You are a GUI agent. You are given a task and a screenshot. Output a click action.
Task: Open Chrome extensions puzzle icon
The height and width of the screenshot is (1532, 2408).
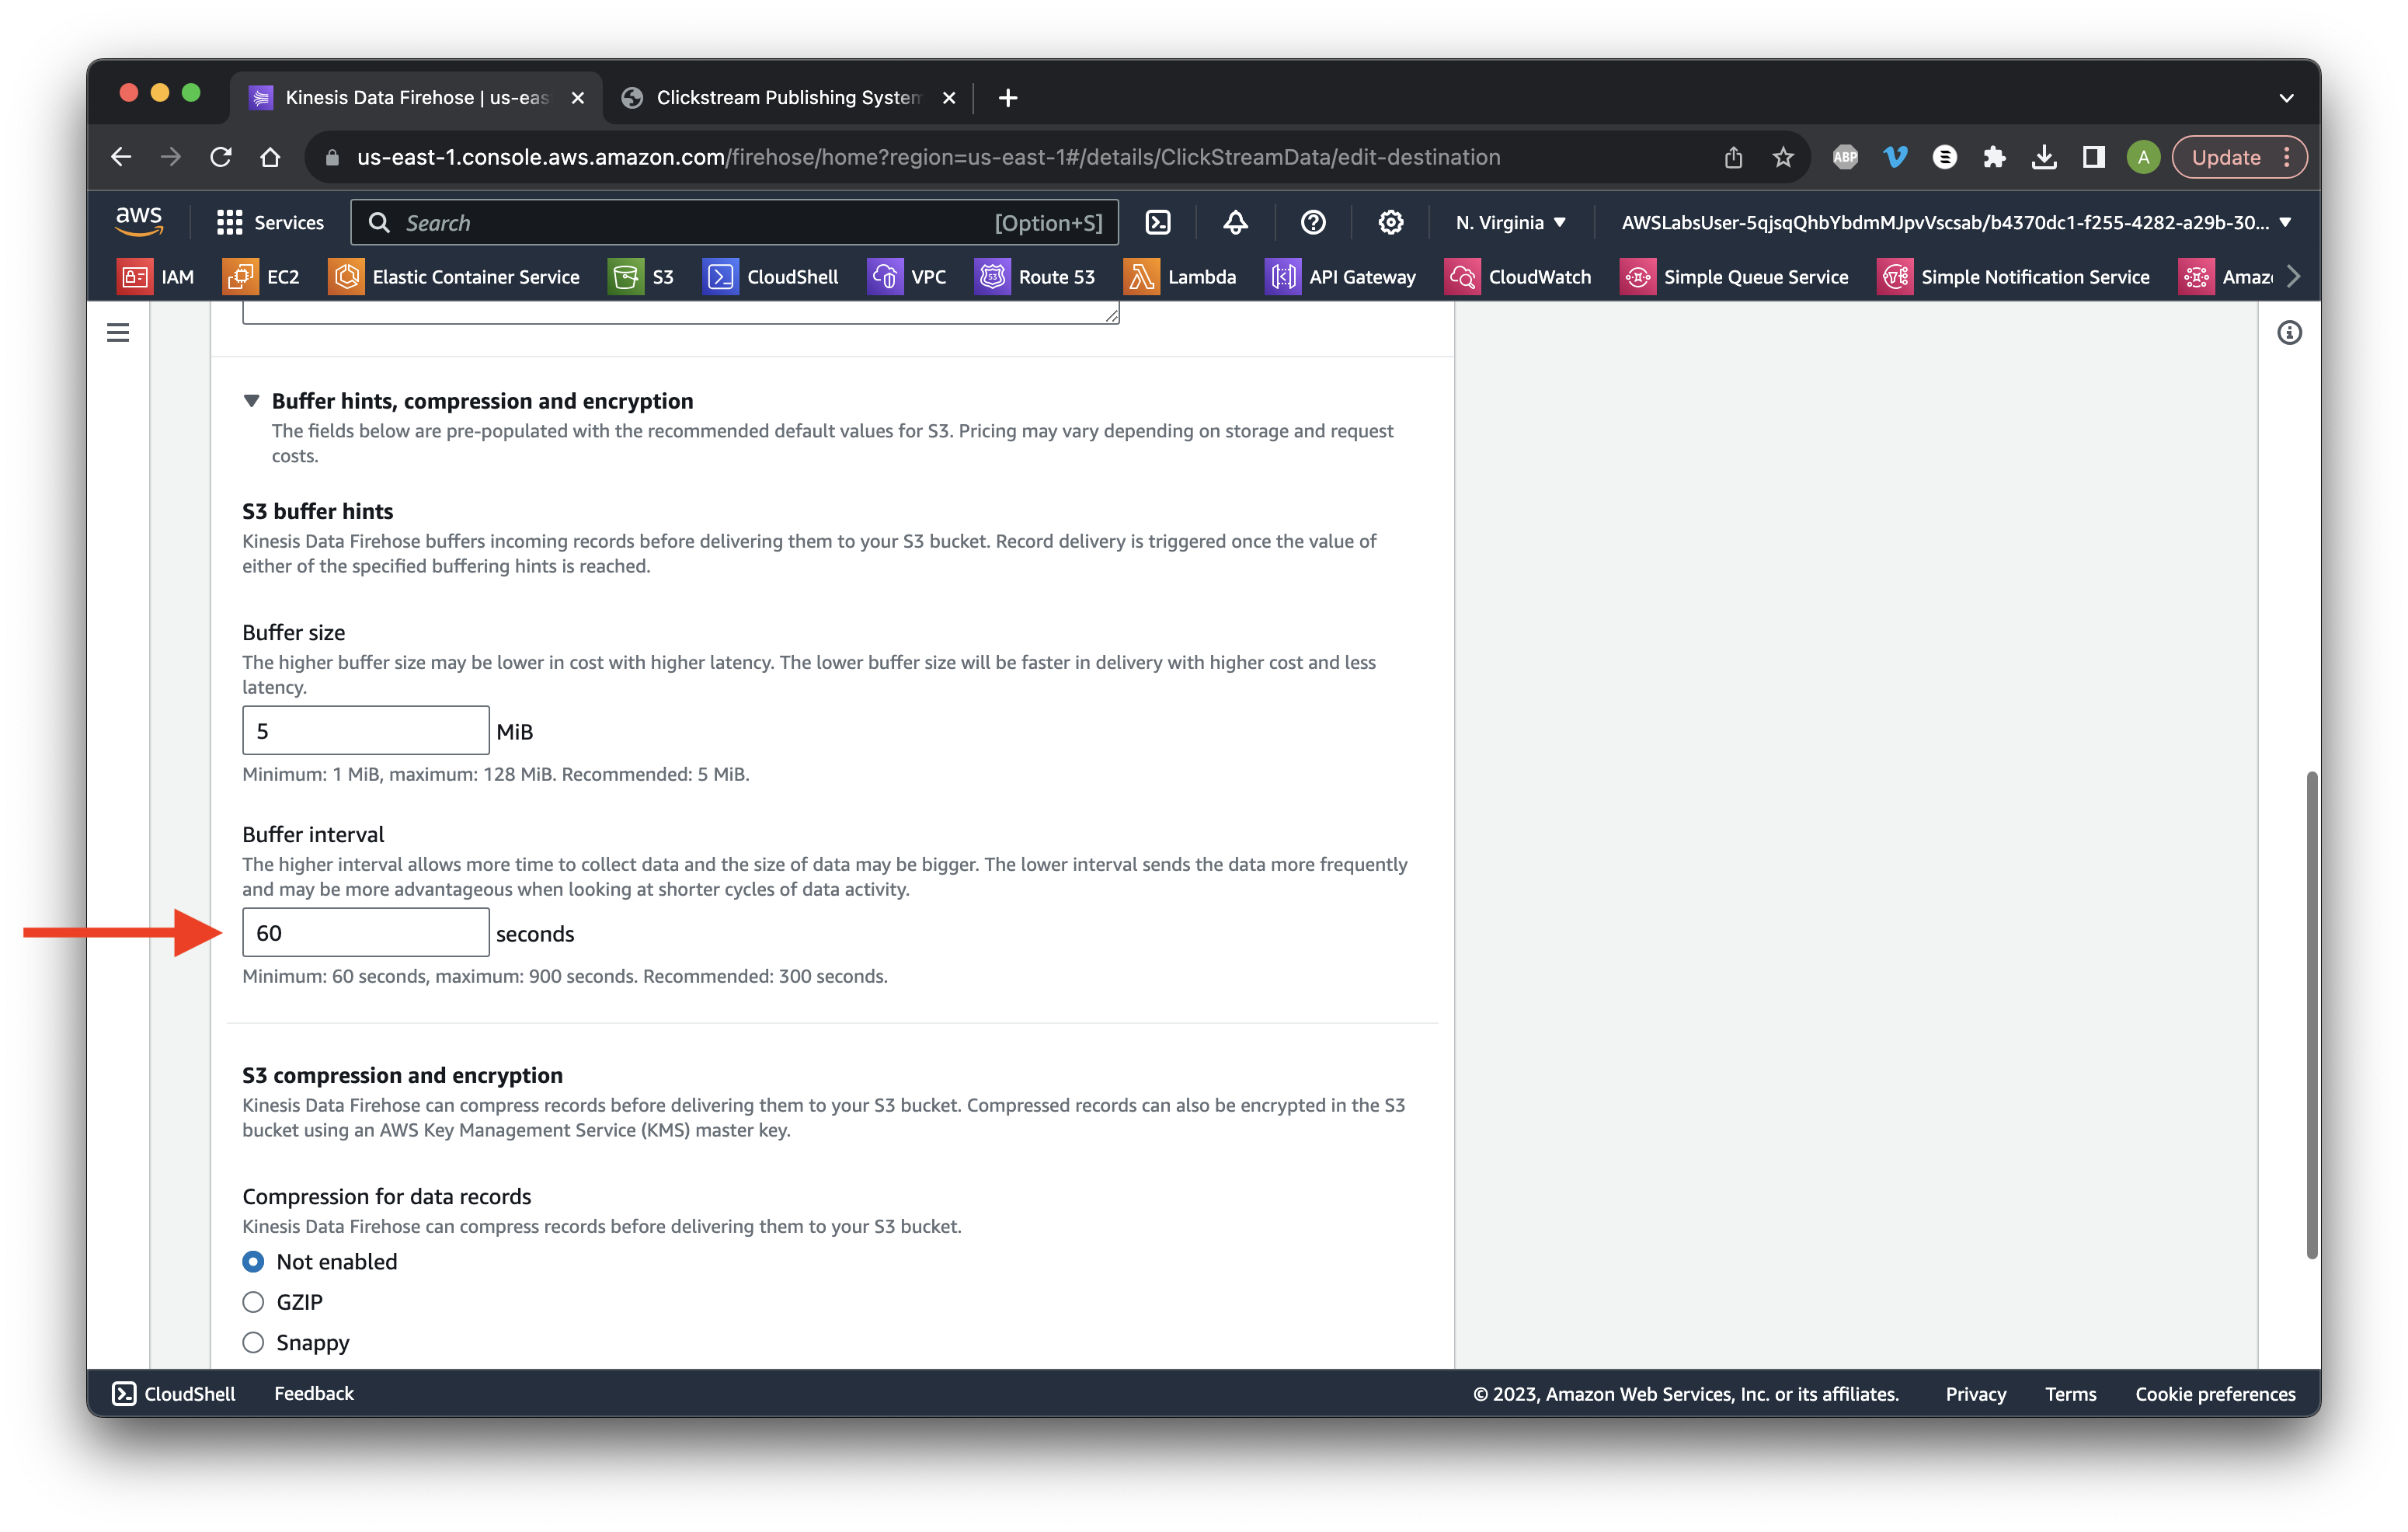(1994, 157)
